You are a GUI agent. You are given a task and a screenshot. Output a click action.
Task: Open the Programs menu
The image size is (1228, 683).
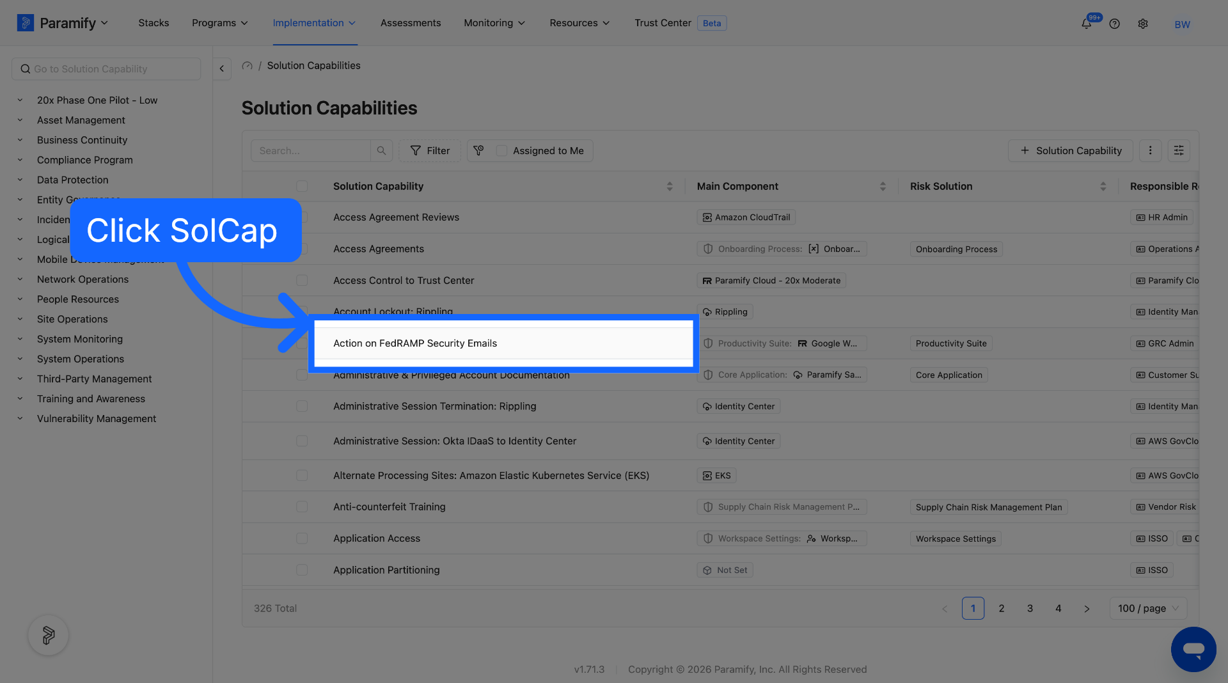click(220, 23)
